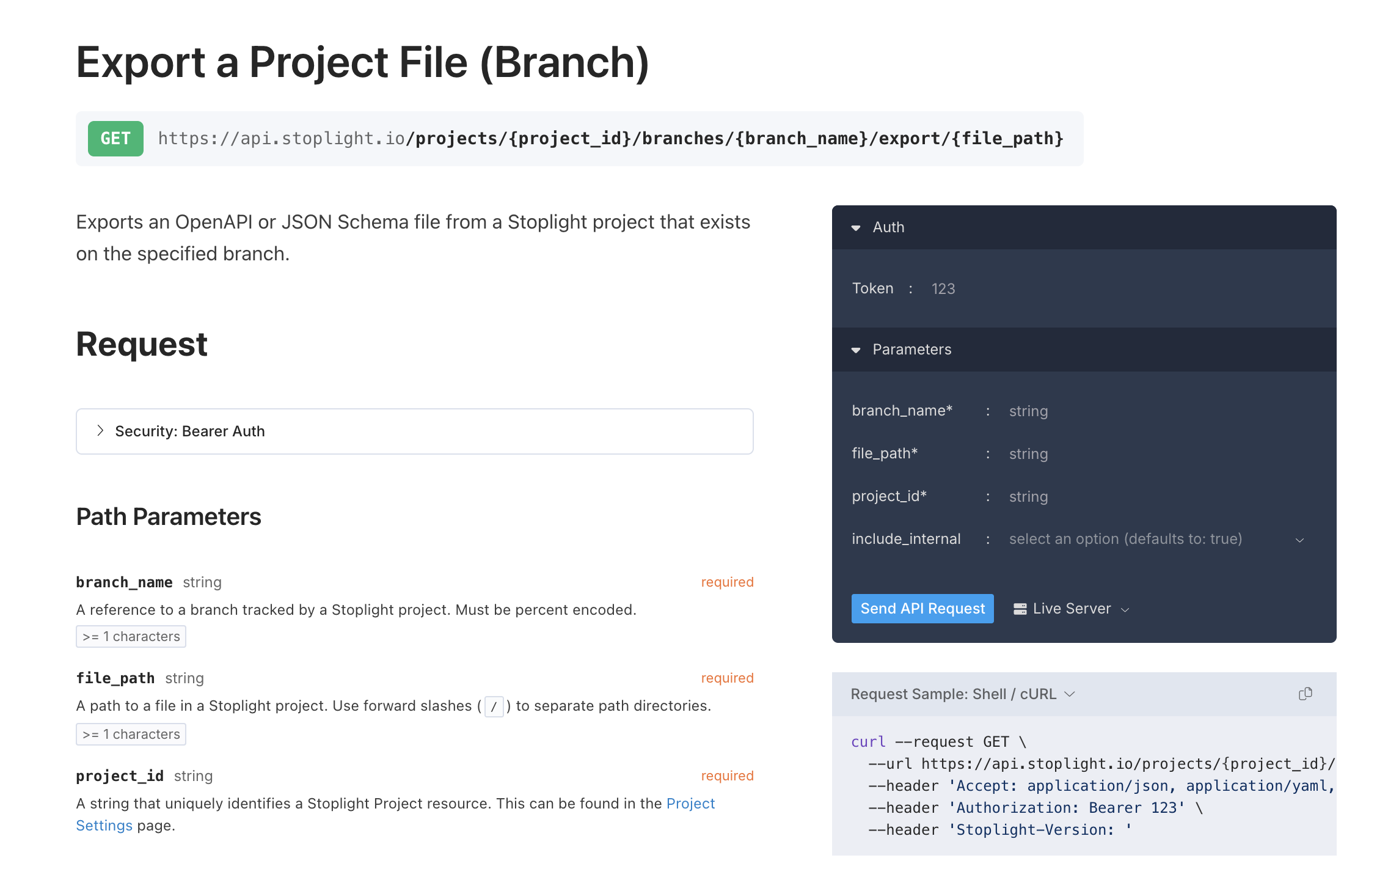Expand the Security: Bearer Auth panel
The height and width of the screenshot is (880, 1377).
(x=415, y=431)
